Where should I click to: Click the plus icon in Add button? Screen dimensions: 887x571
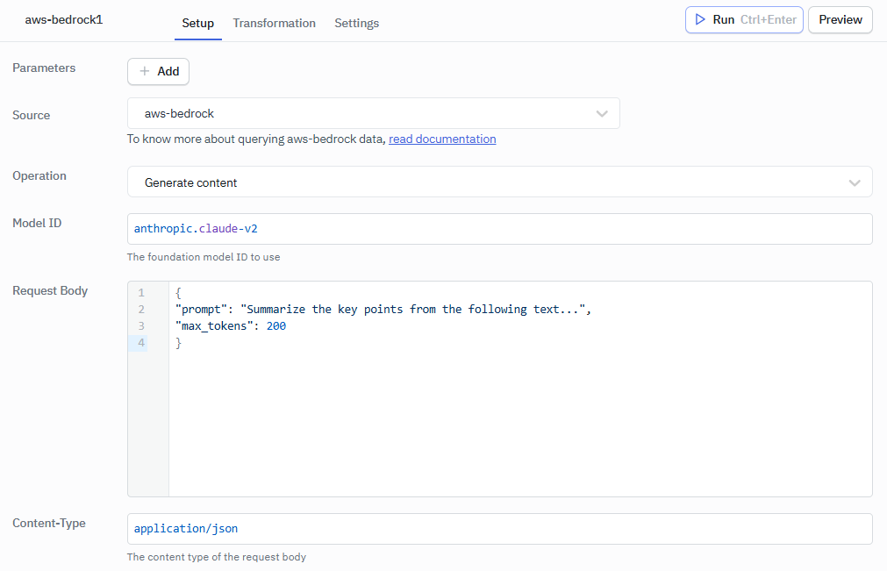pyautogui.click(x=145, y=71)
